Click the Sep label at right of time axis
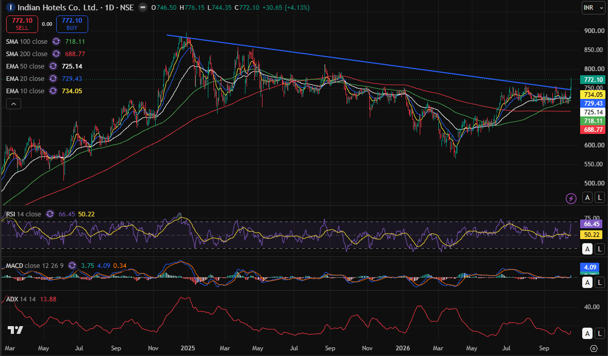608x356 pixels. pyautogui.click(x=544, y=348)
